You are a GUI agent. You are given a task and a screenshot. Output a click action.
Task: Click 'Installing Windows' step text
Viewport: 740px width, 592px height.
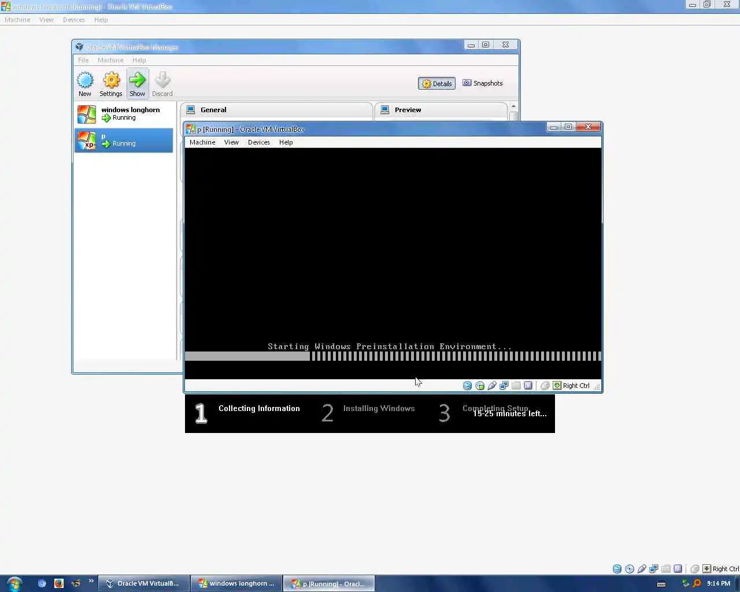(x=379, y=408)
